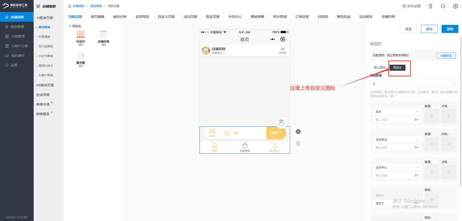462x221 pixels.
Task: Click 微信商城 breadcrumb link
Action: pyautogui.click(x=96, y=6)
